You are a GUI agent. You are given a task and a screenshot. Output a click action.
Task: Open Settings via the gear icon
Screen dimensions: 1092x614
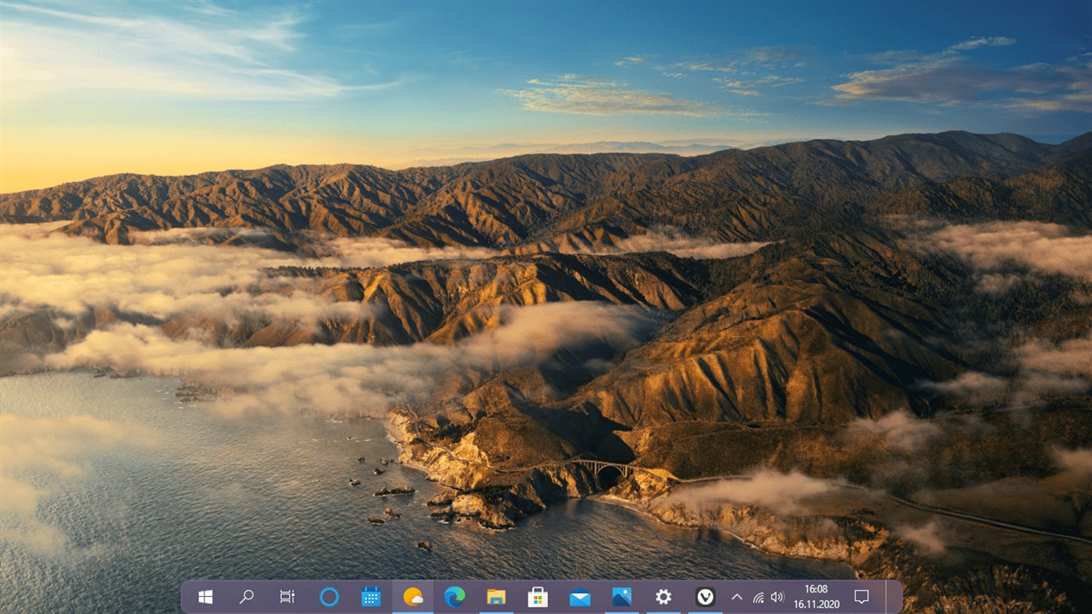tap(663, 596)
